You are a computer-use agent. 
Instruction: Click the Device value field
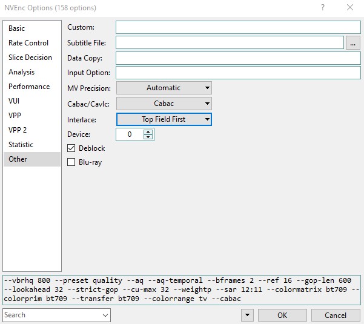[130, 134]
